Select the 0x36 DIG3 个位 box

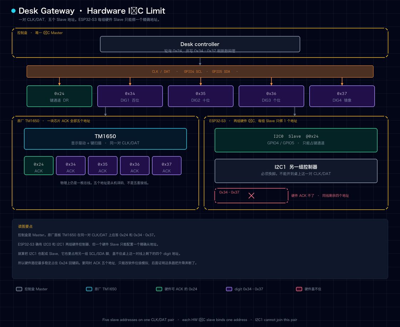(x=271, y=96)
